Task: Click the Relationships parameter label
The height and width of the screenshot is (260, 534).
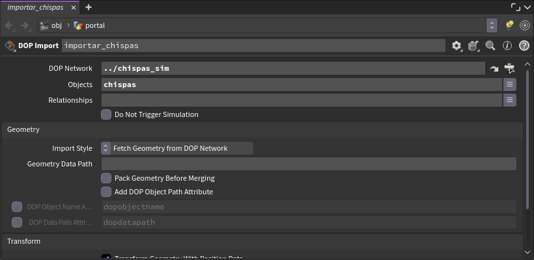Action: (70, 100)
